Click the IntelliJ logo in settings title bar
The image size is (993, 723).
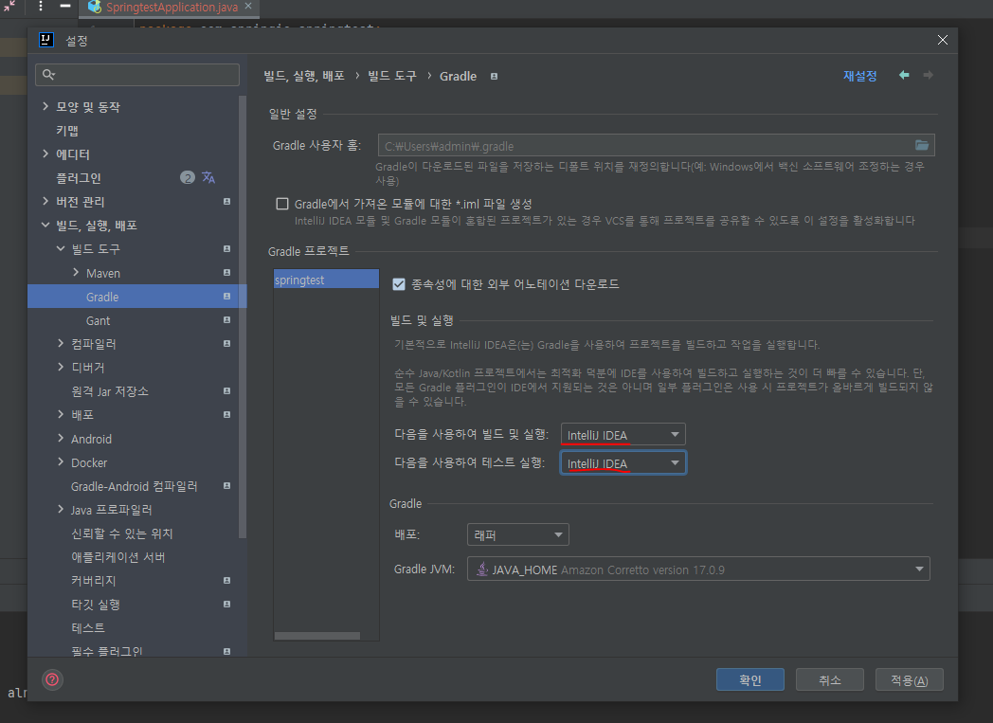[x=46, y=40]
